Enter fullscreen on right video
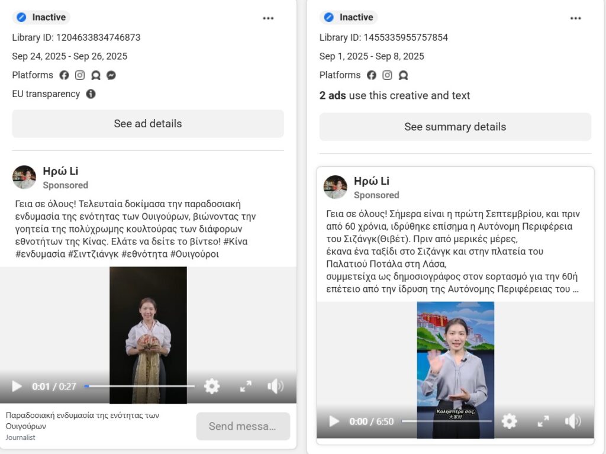 click(x=543, y=421)
